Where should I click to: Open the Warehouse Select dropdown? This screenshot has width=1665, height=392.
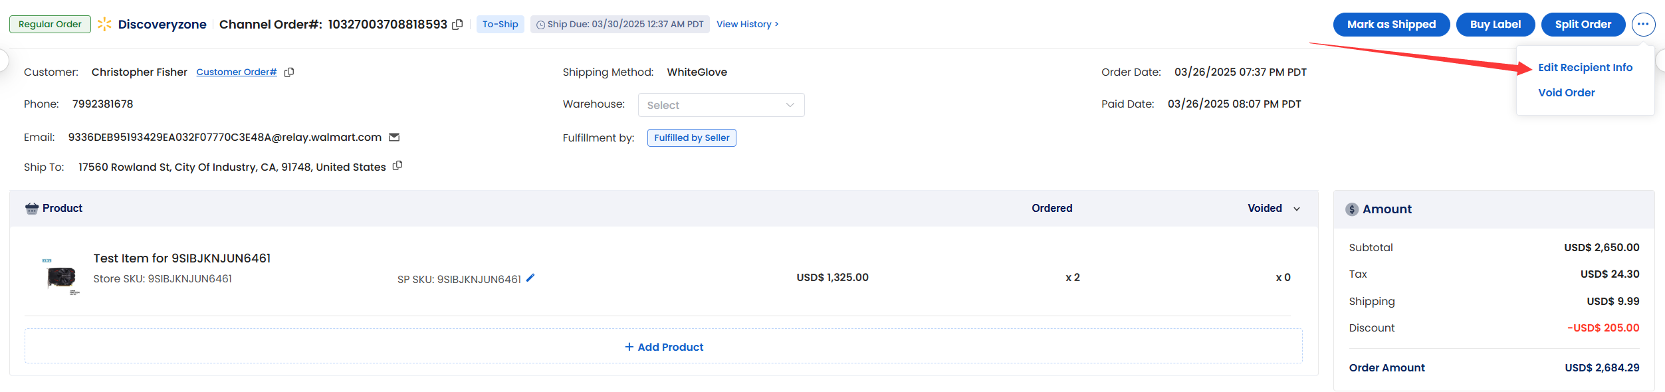pyautogui.click(x=721, y=105)
